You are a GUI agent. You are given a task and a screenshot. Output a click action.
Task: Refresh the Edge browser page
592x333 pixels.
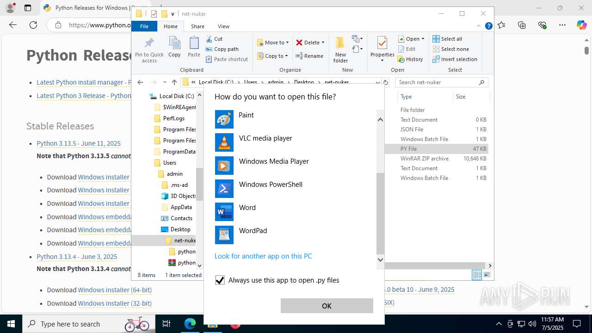coord(33,25)
